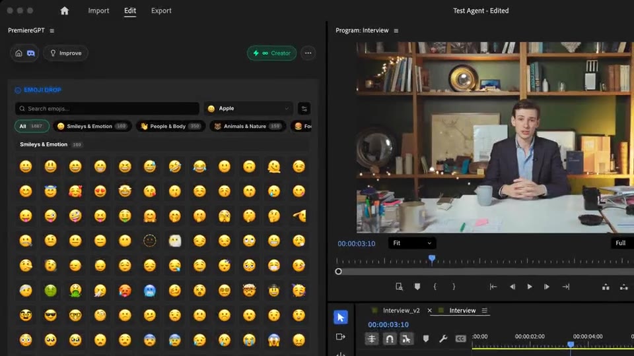
Task: Insert the cowboy hat face emoji
Action: [x=273, y=290]
